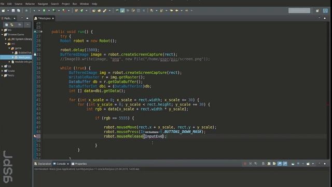Image resolution: width=332 pixels, height=187 pixels.
Task: Collapse all in Package Explorer toolbar
Action: tap(7, 25)
